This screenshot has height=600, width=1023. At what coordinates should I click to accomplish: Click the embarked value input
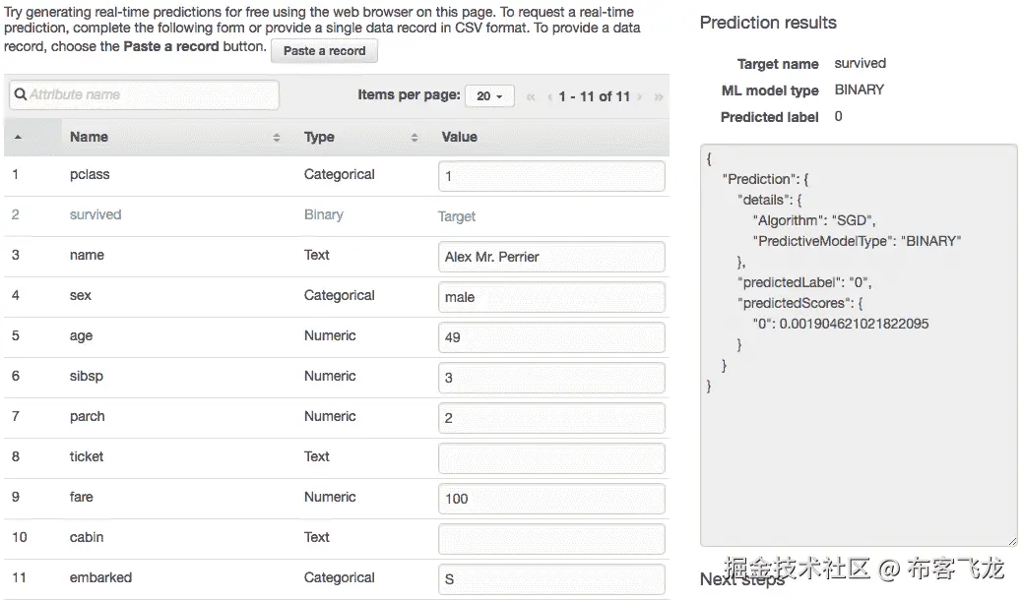(x=551, y=579)
